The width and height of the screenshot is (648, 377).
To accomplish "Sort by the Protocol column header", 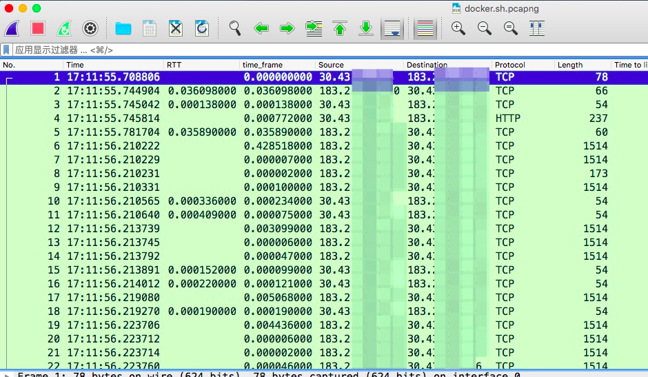I will coord(523,65).
